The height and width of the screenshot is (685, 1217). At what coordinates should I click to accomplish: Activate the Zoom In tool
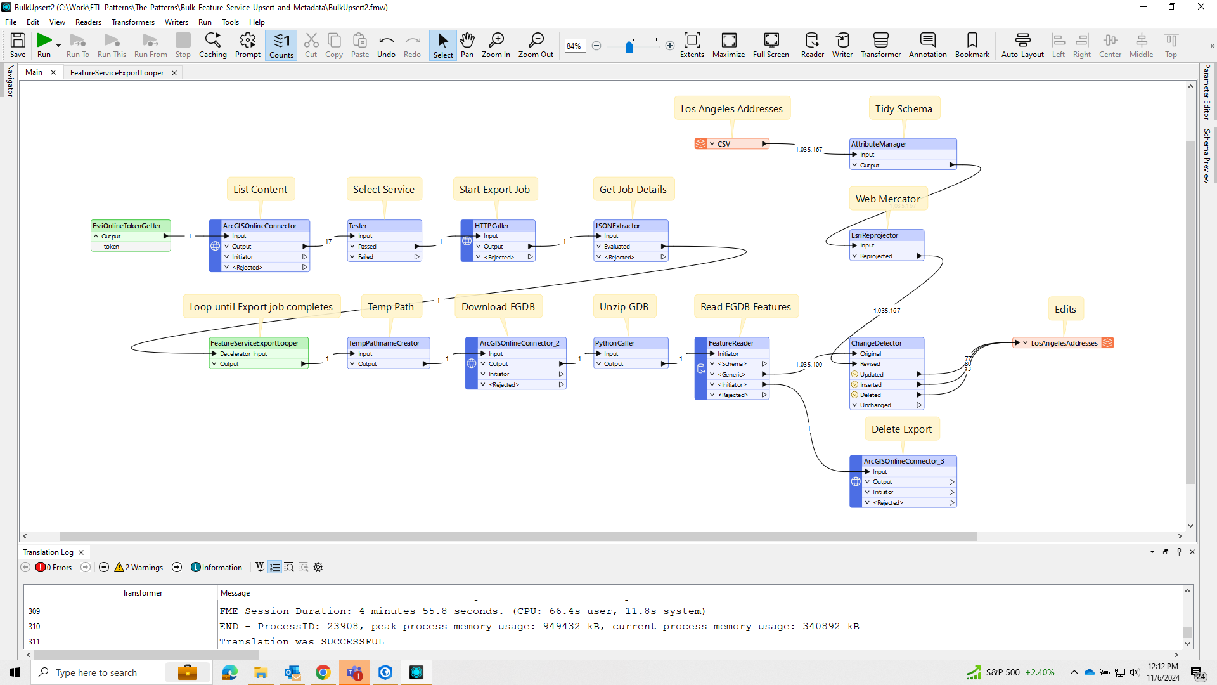point(496,45)
